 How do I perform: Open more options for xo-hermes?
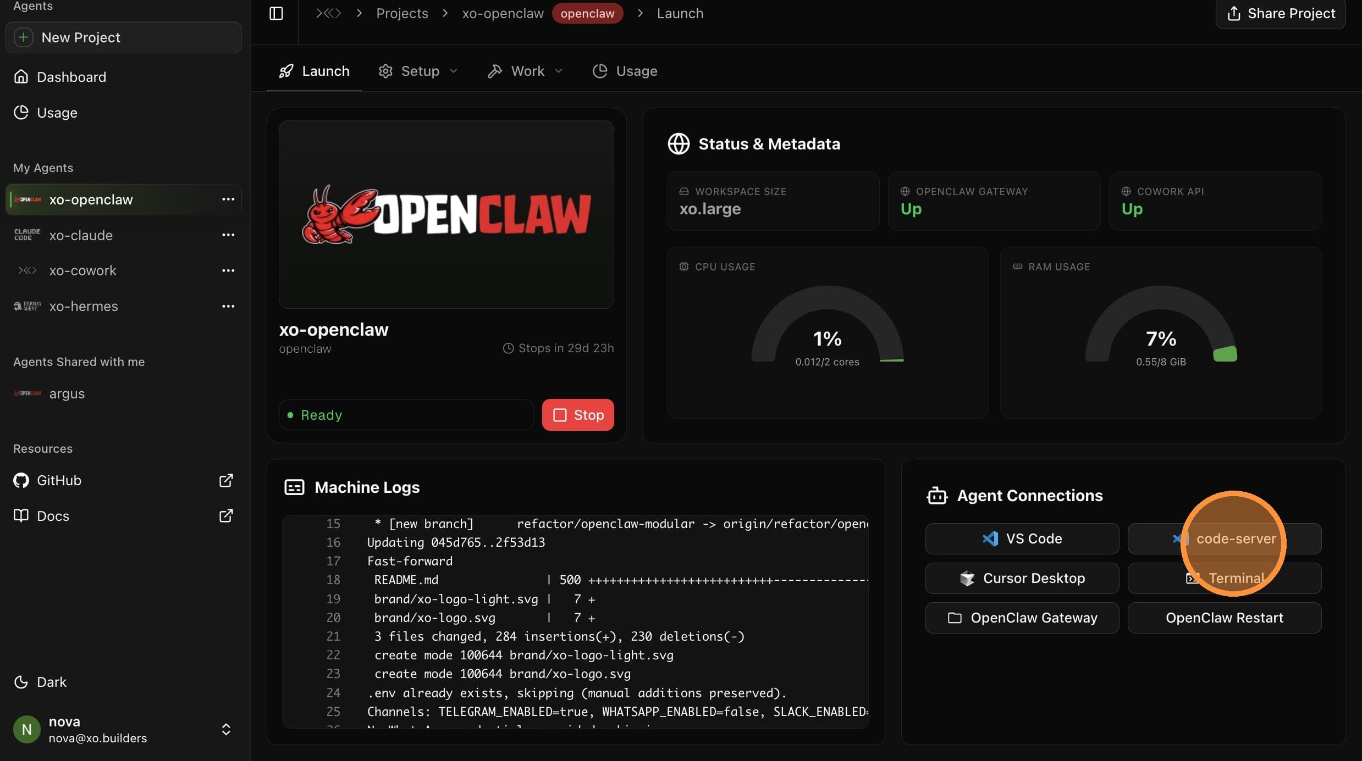point(228,306)
